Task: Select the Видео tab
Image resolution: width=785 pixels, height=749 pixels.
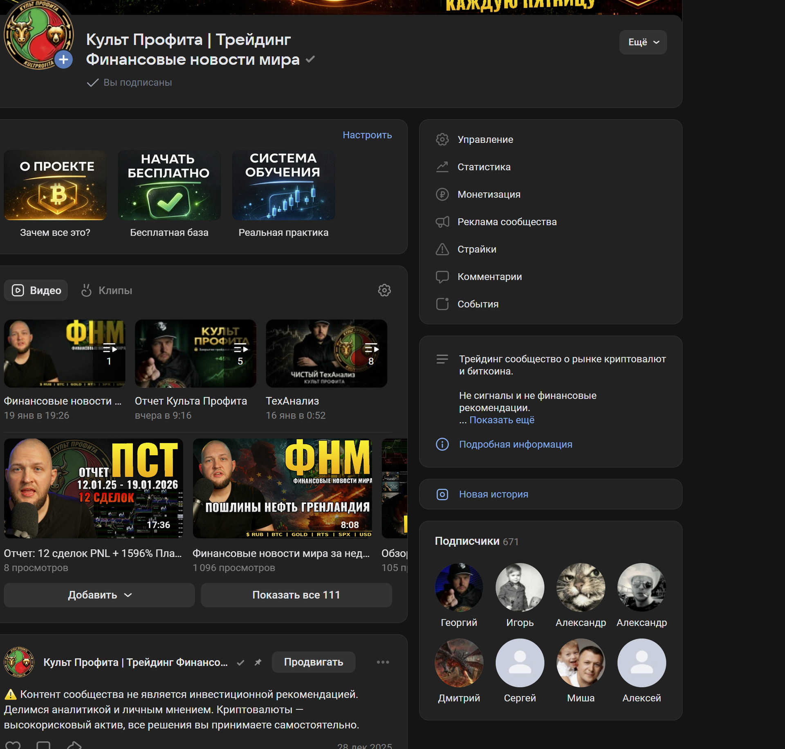Action: click(x=36, y=290)
